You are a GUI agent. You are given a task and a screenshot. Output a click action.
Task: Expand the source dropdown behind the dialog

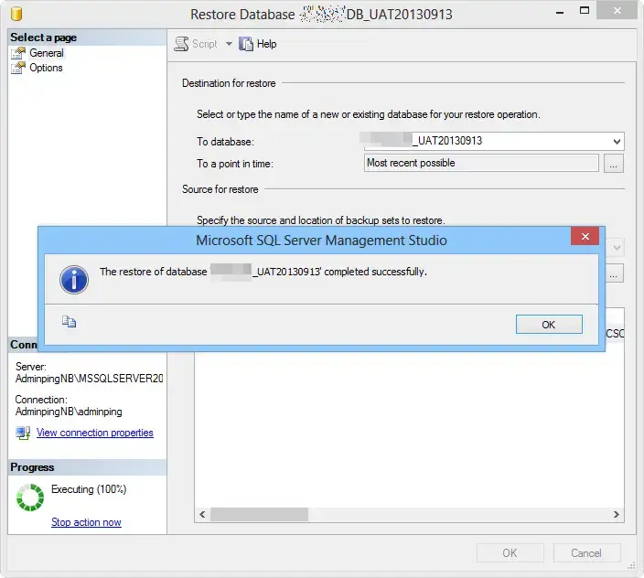[616, 248]
